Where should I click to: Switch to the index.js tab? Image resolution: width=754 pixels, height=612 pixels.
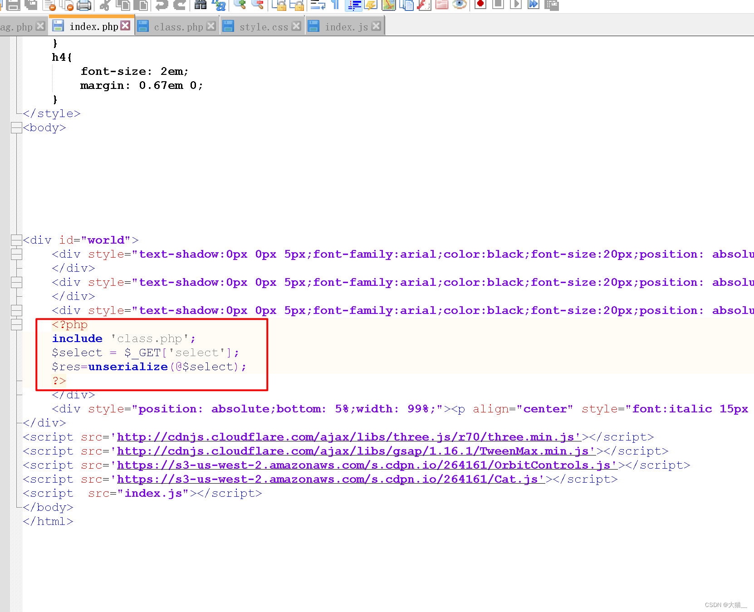pyautogui.click(x=346, y=27)
